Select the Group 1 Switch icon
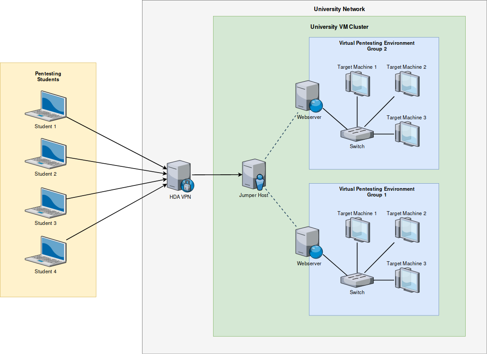The height and width of the screenshot is (354, 487). click(357, 280)
